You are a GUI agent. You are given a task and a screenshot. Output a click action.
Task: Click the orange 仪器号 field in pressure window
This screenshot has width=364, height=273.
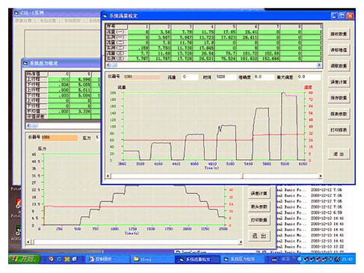pos(60,138)
